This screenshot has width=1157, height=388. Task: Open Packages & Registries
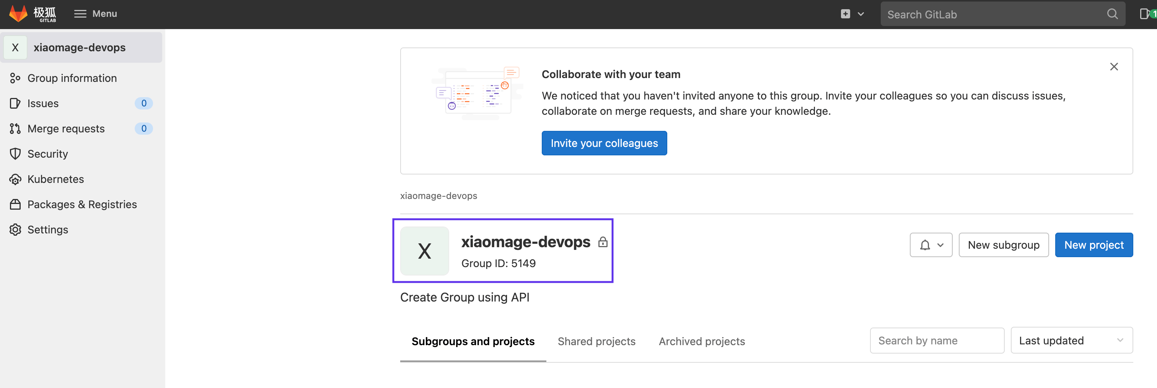point(82,204)
